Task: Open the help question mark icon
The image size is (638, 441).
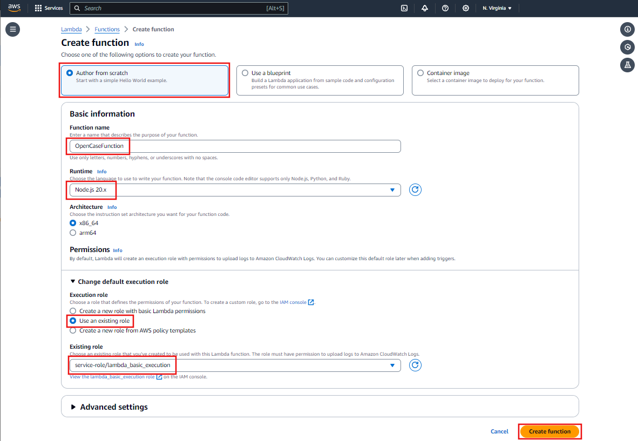Action: click(445, 8)
